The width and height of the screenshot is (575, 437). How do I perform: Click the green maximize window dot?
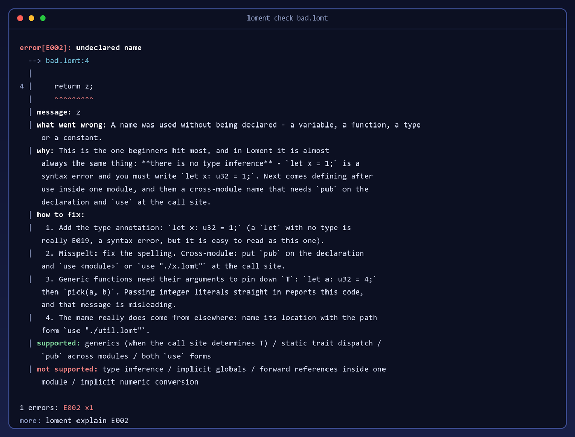click(x=43, y=18)
